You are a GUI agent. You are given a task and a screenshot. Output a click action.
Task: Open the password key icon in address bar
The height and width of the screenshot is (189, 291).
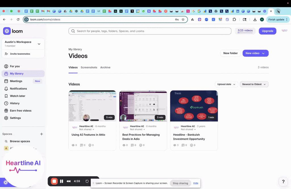click(x=177, y=19)
